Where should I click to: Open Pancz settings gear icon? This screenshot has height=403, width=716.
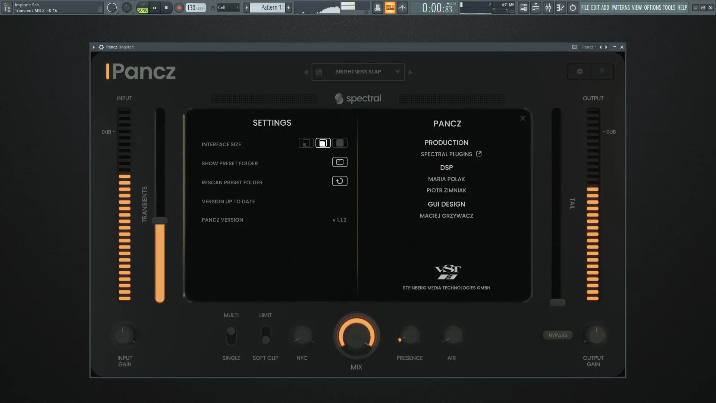[580, 72]
